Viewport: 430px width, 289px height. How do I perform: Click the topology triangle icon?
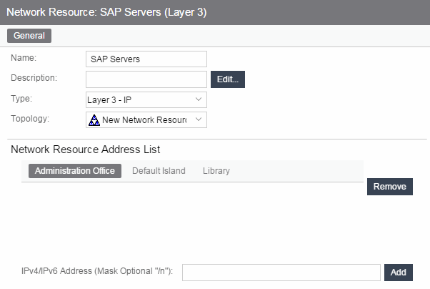pos(94,120)
